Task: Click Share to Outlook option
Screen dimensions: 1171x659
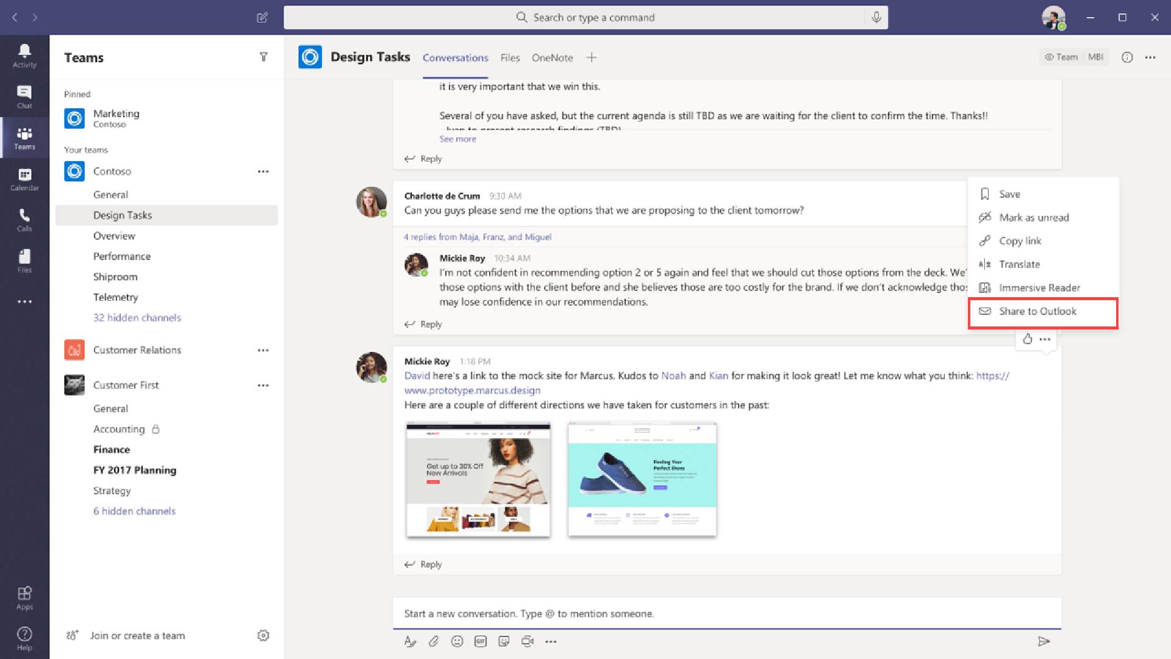Action: (x=1037, y=311)
